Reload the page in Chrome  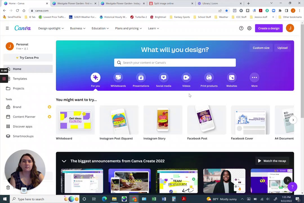click(17, 11)
